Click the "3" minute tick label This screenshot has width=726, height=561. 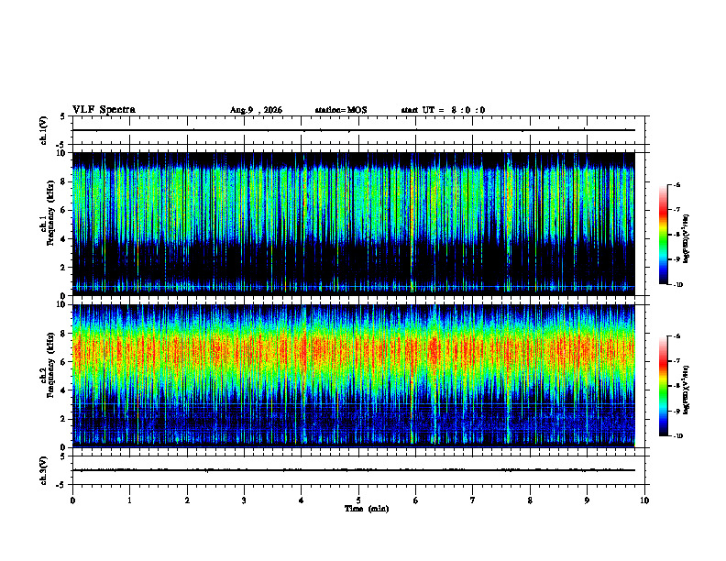244,500
